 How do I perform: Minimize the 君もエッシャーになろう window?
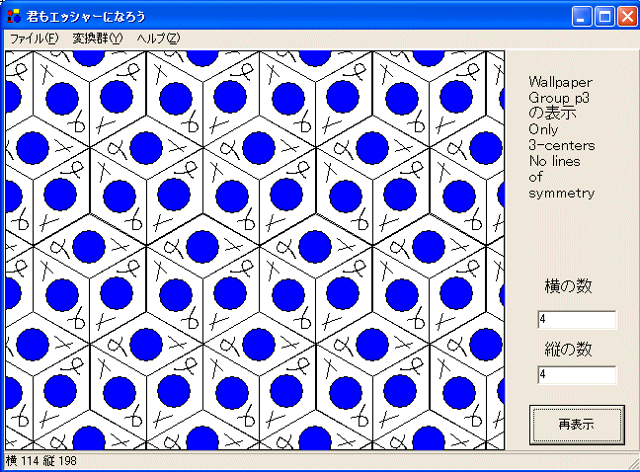tap(582, 15)
